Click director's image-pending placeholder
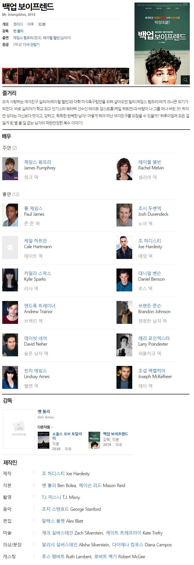The width and height of the screenshot is (194, 565). (19, 429)
